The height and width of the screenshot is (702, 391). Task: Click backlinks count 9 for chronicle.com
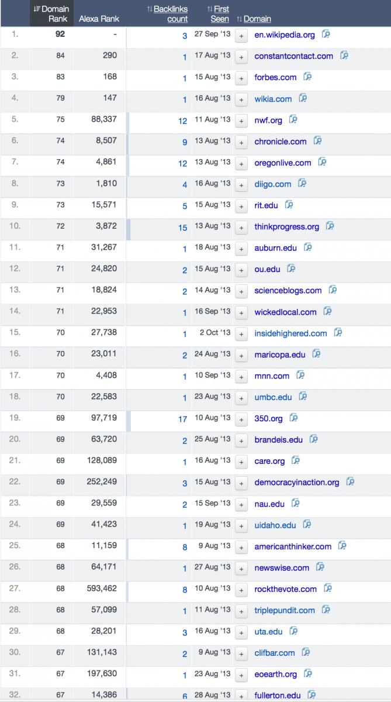pyautogui.click(x=185, y=142)
